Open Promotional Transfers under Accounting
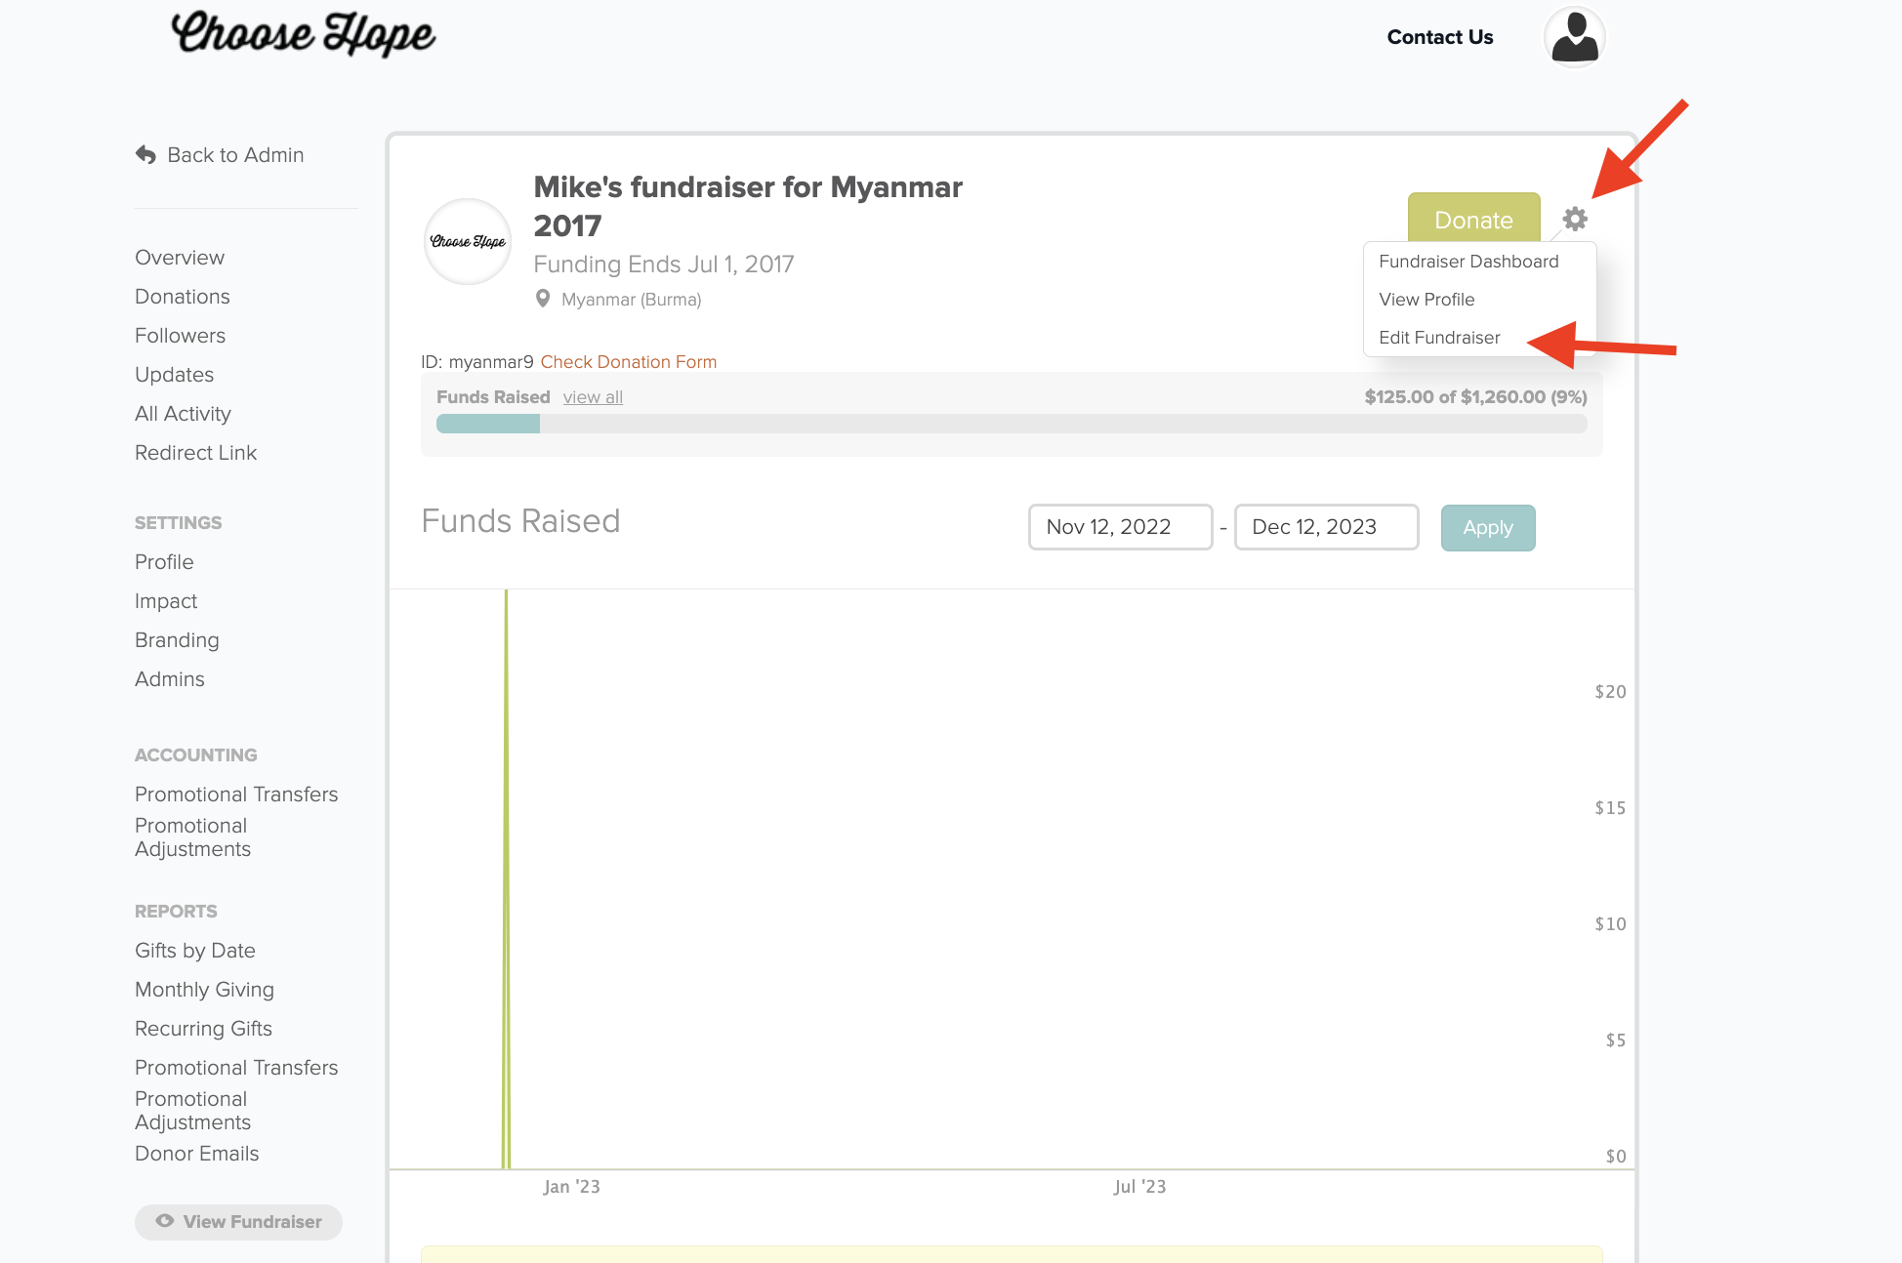Viewport: 1902px width, 1263px height. click(x=236, y=794)
